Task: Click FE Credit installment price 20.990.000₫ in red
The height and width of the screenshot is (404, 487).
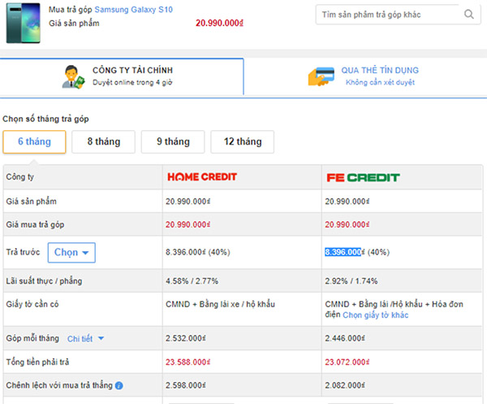Action: [347, 224]
